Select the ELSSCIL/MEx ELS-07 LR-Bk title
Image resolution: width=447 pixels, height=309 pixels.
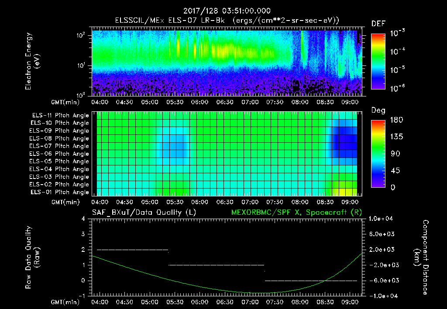(170, 21)
